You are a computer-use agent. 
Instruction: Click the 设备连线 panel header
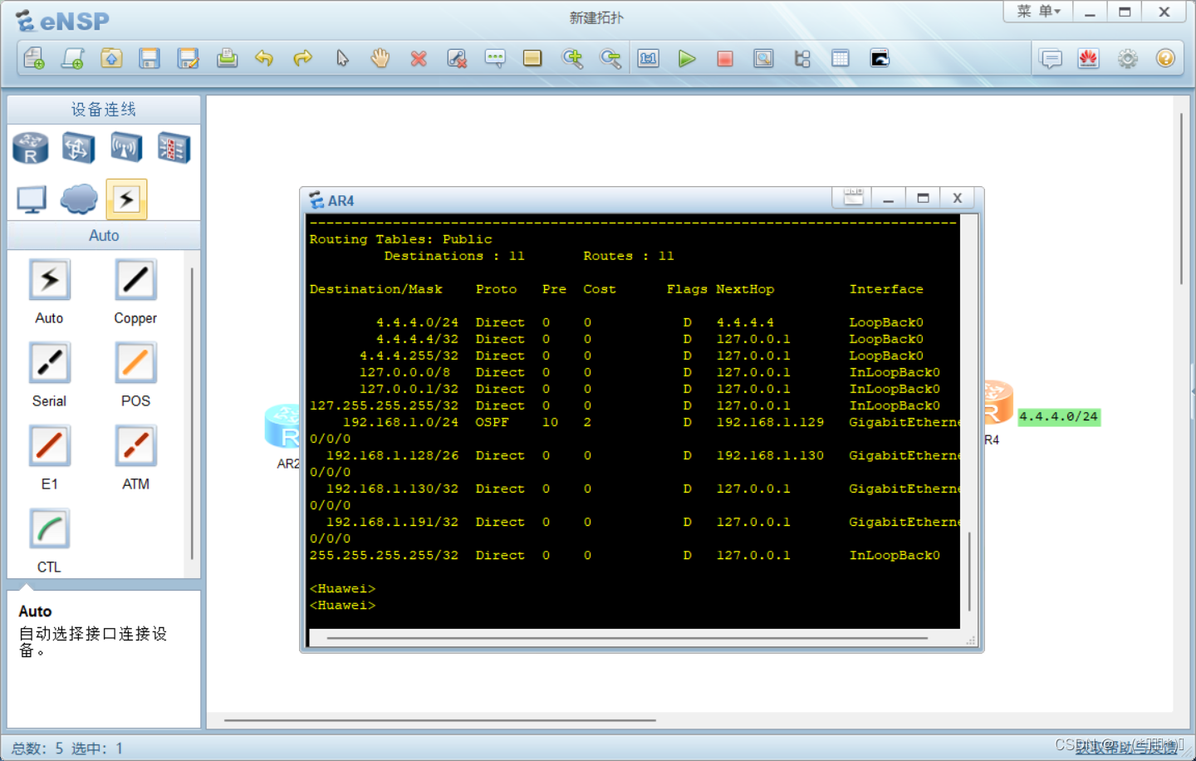[104, 110]
